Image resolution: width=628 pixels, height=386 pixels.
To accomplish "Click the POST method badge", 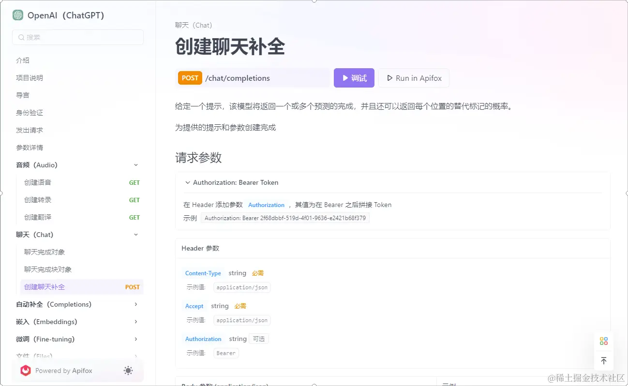I will [190, 78].
